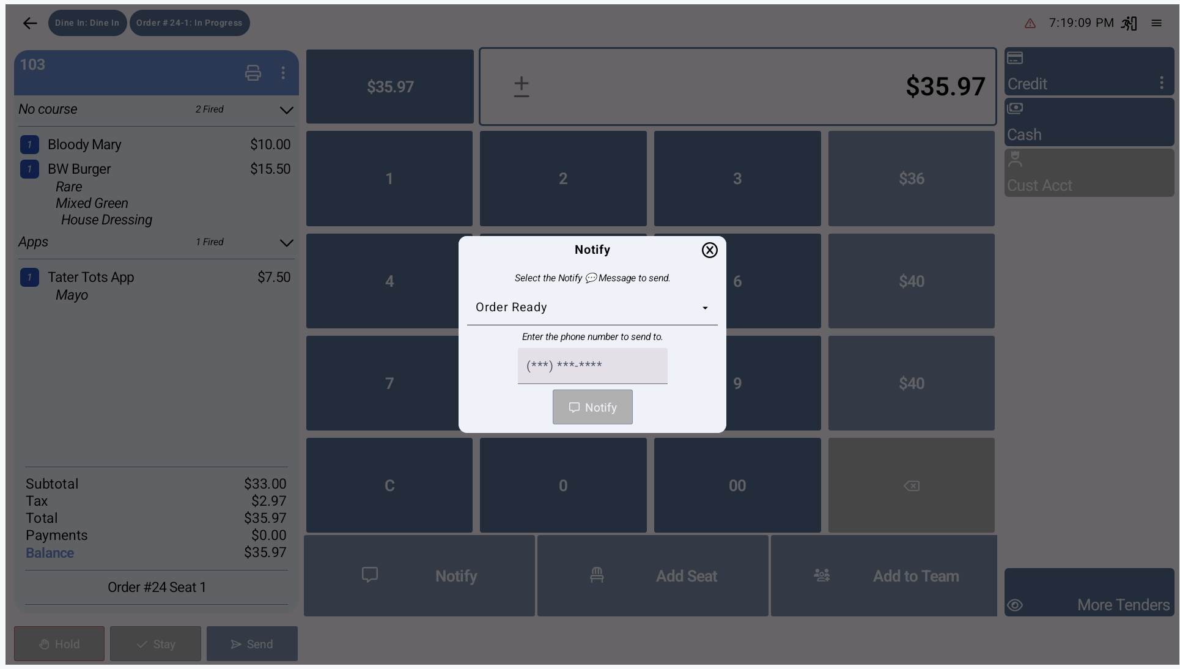Toggle the Hold button
1180x669 pixels.
click(x=59, y=644)
